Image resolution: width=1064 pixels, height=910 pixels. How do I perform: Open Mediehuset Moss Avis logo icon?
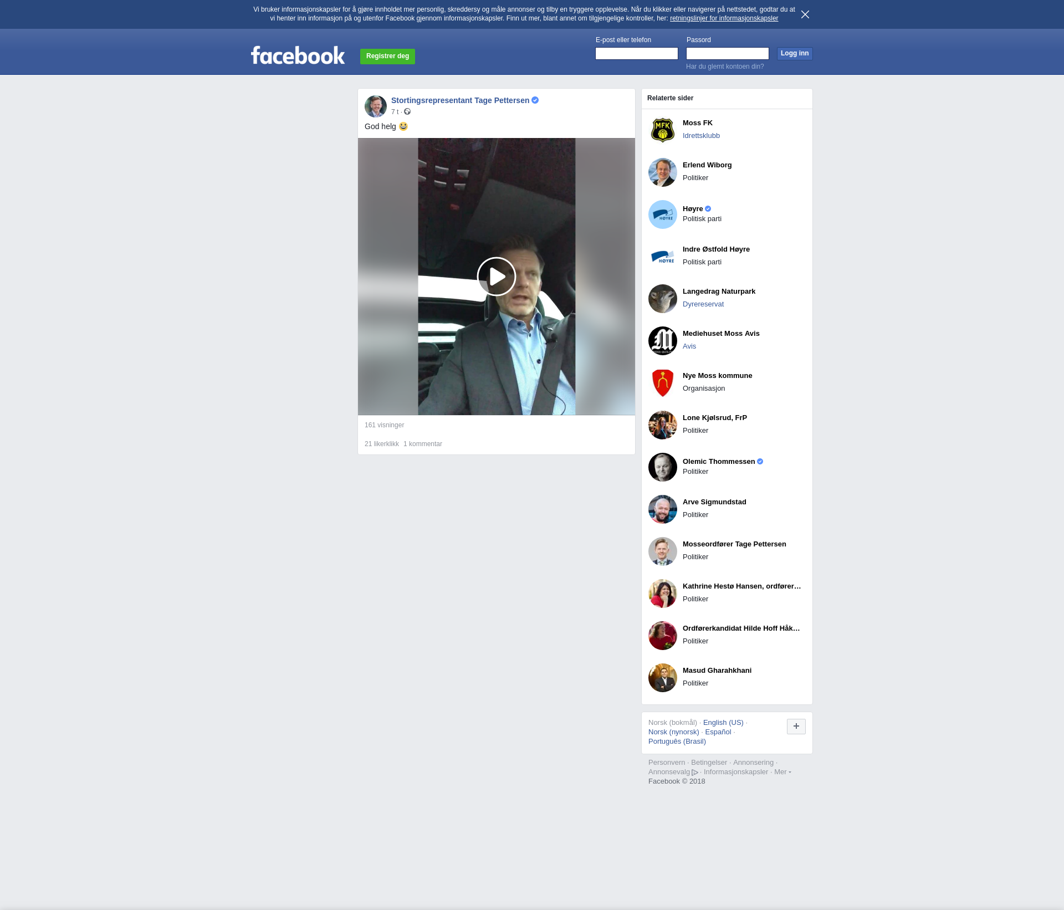click(662, 341)
